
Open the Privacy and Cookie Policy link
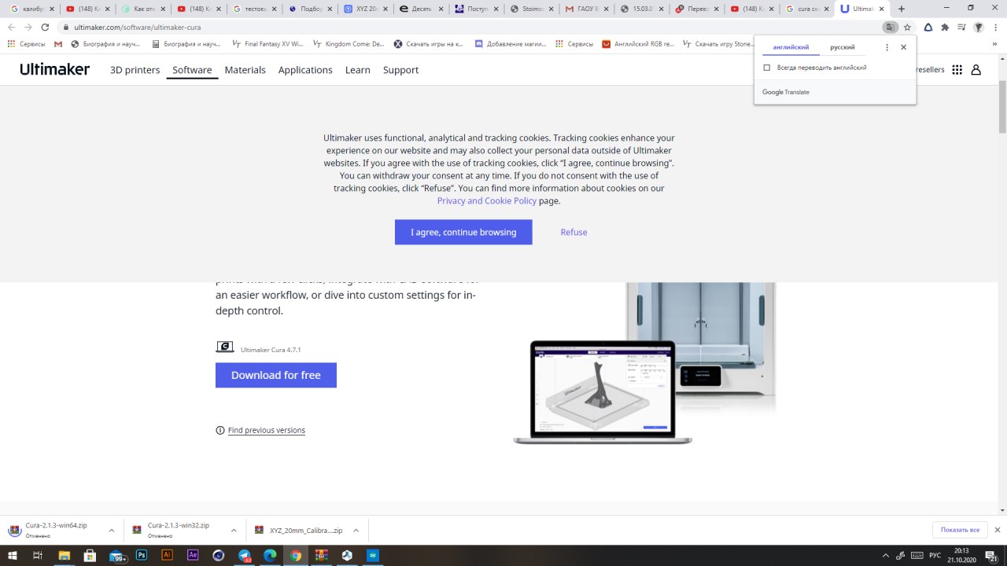[487, 200]
